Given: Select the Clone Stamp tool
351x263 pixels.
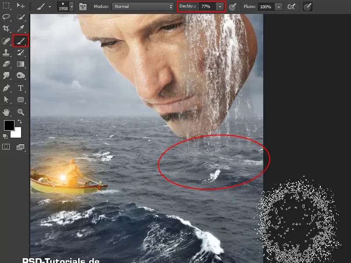Looking at the screenshot, I should 6,52.
